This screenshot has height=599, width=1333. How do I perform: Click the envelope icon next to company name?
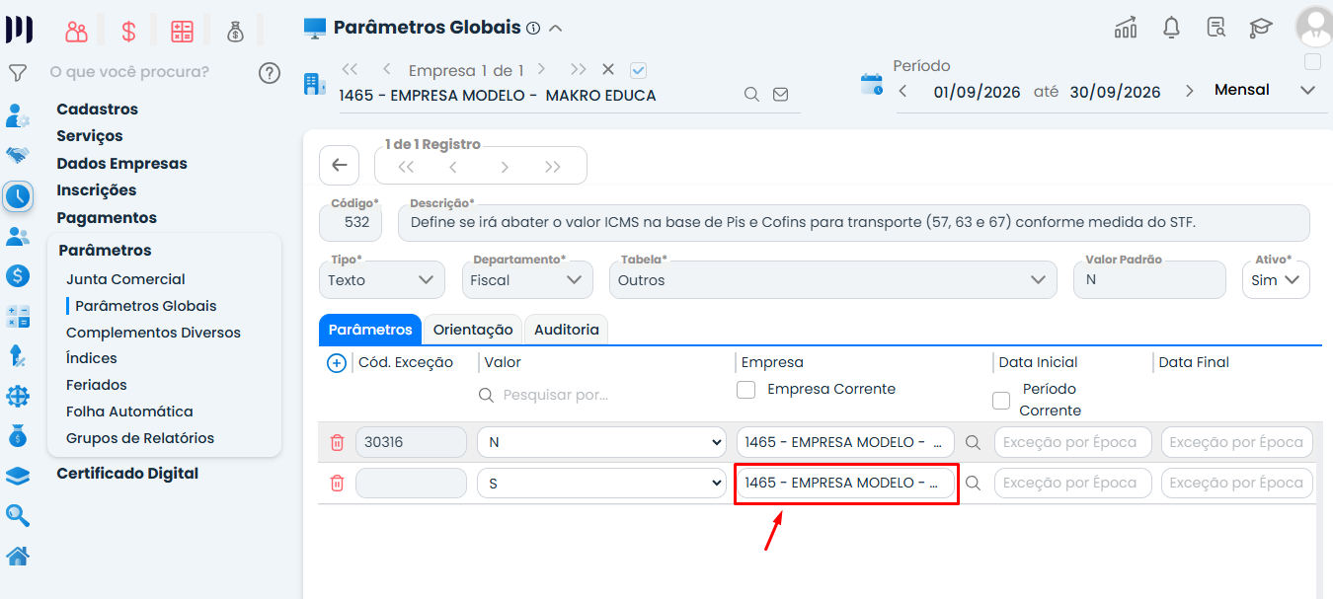(780, 95)
